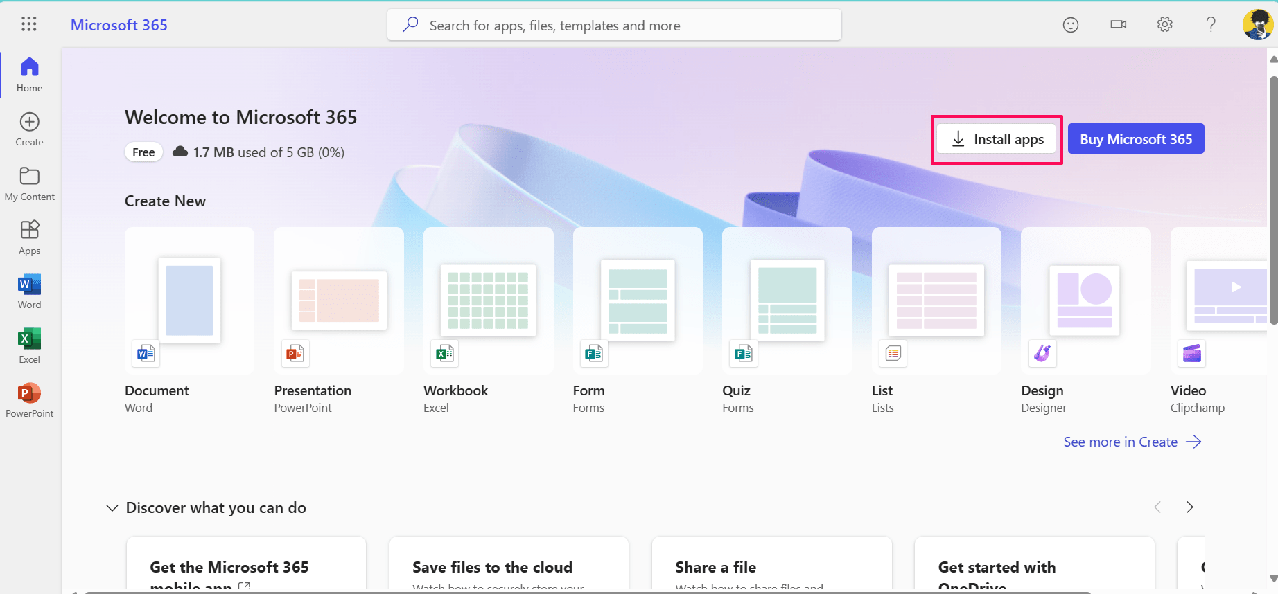Go to next Discover cards with right chevron
The height and width of the screenshot is (594, 1278).
(1190, 507)
